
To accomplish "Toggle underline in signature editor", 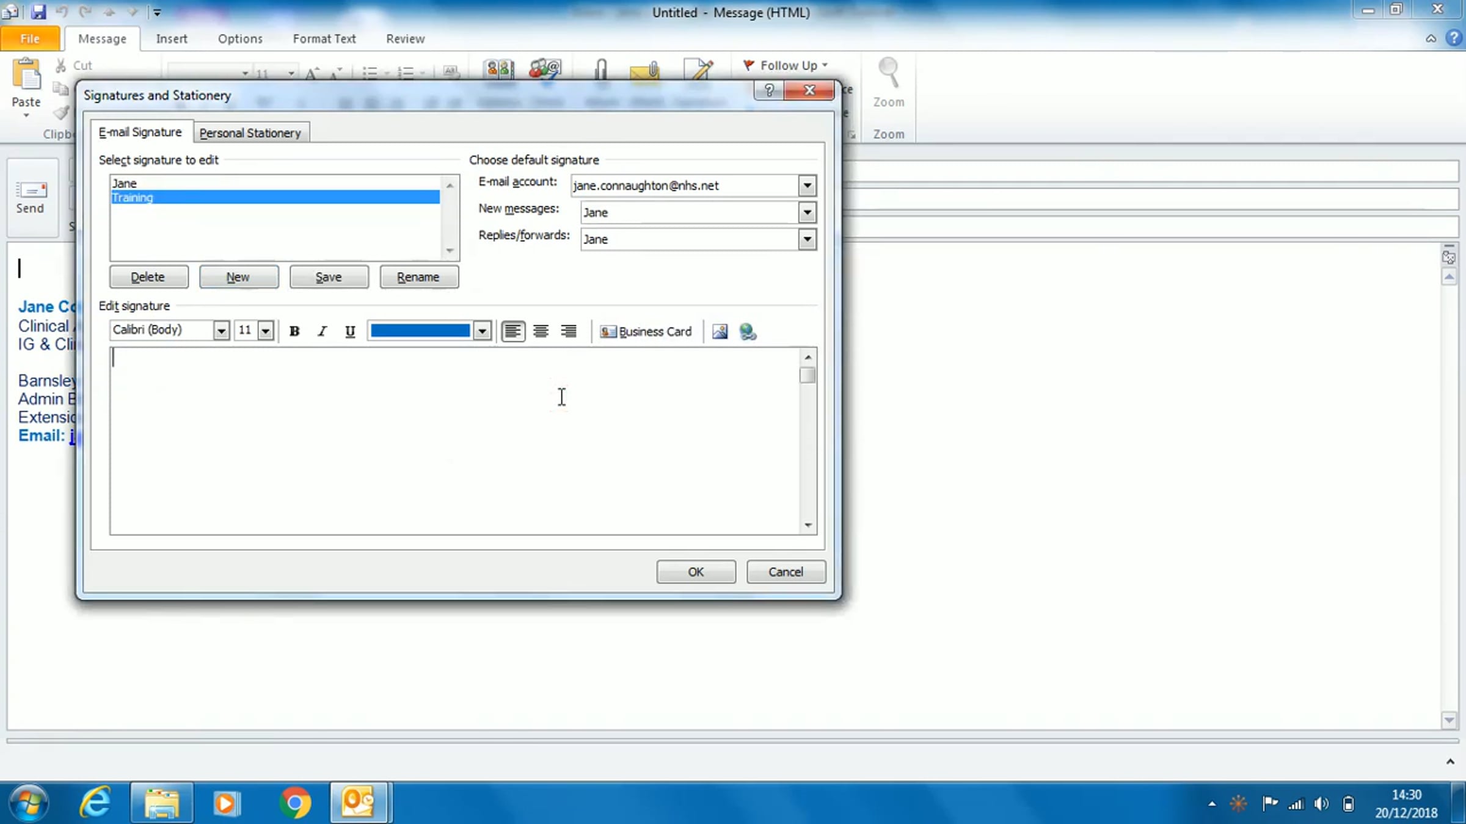I will pos(350,331).
